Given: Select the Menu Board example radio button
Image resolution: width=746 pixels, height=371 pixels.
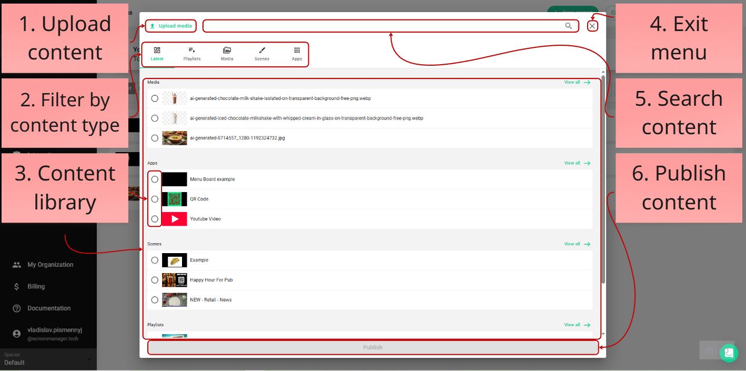Looking at the screenshot, I should click(x=155, y=179).
